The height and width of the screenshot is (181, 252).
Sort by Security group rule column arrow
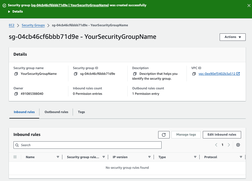pyautogui.click(x=104, y=157)
